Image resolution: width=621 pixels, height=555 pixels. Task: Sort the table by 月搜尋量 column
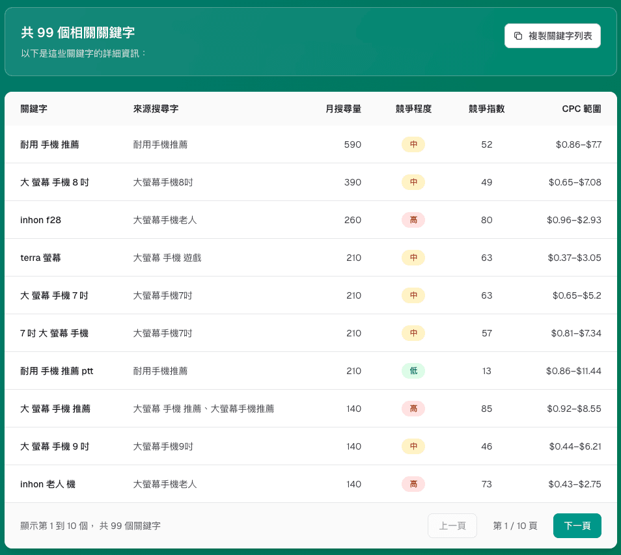[x=344, y=109]
